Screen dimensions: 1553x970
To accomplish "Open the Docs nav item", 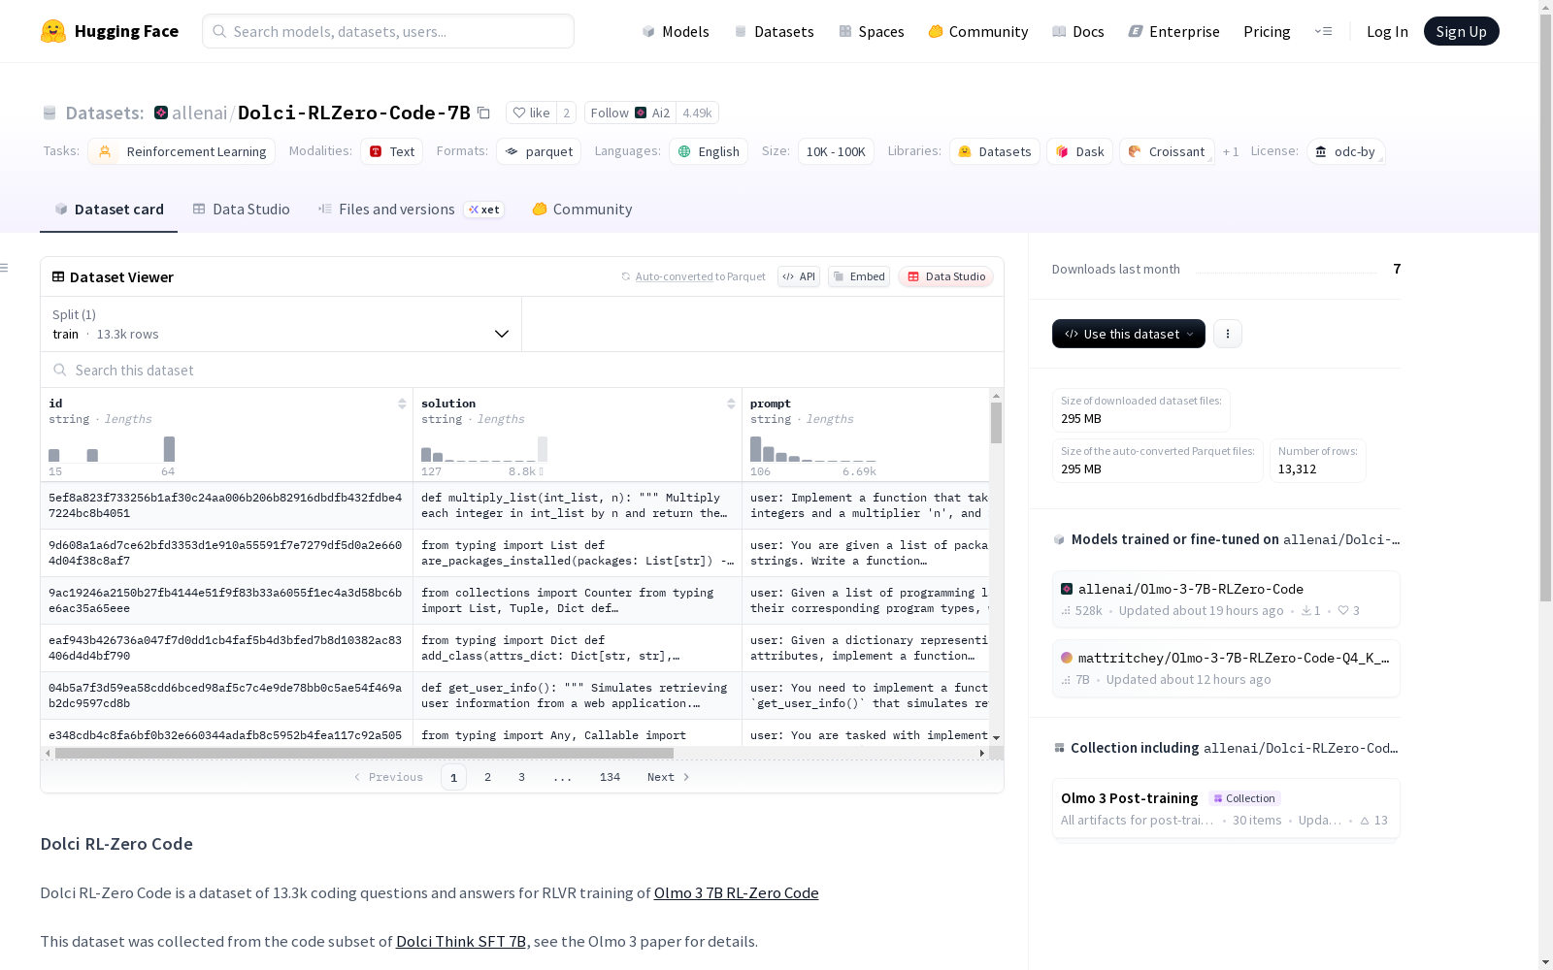I will 1077,31.
